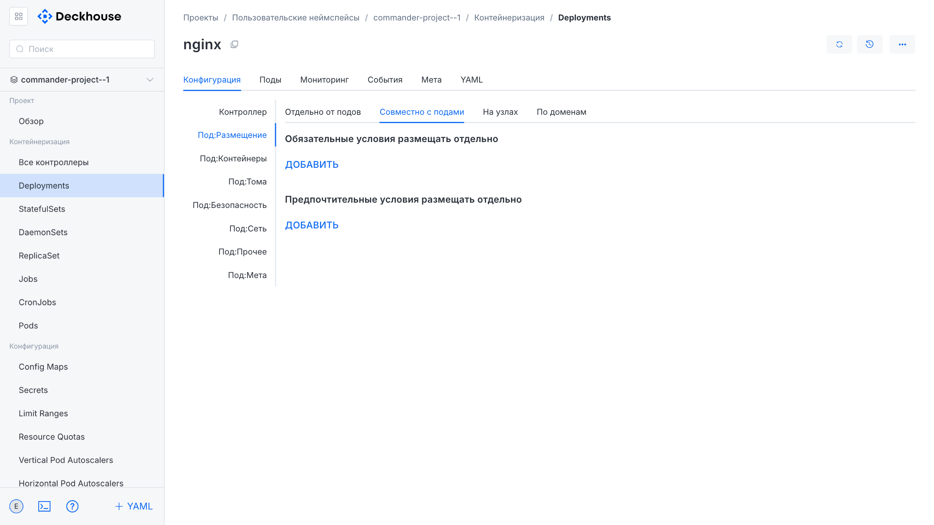Open Jobs in the sidebar
This screenshot has width=934, height=525.
(x=82, y=279)
